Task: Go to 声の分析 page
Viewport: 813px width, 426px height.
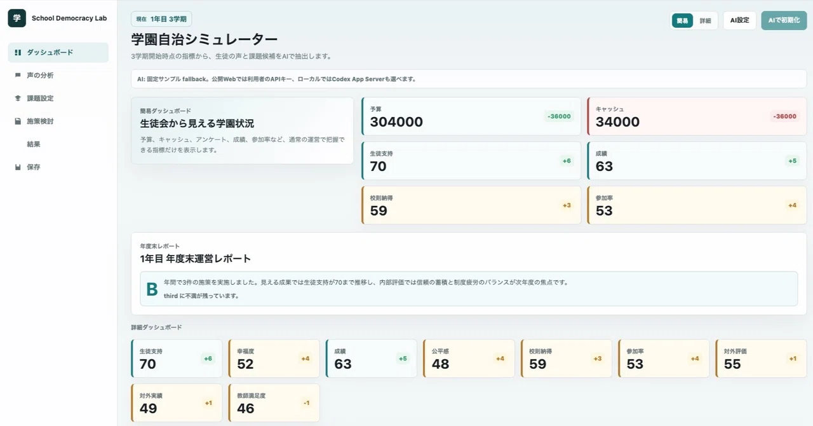Action: coord(58,76)
